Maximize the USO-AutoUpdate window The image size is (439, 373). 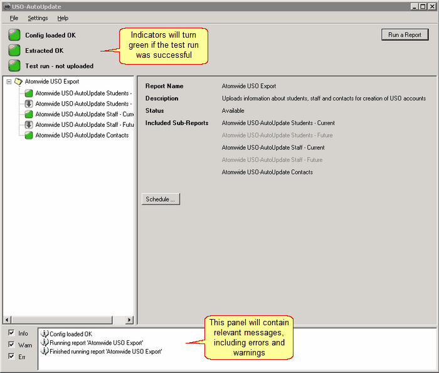coord(423,6)
